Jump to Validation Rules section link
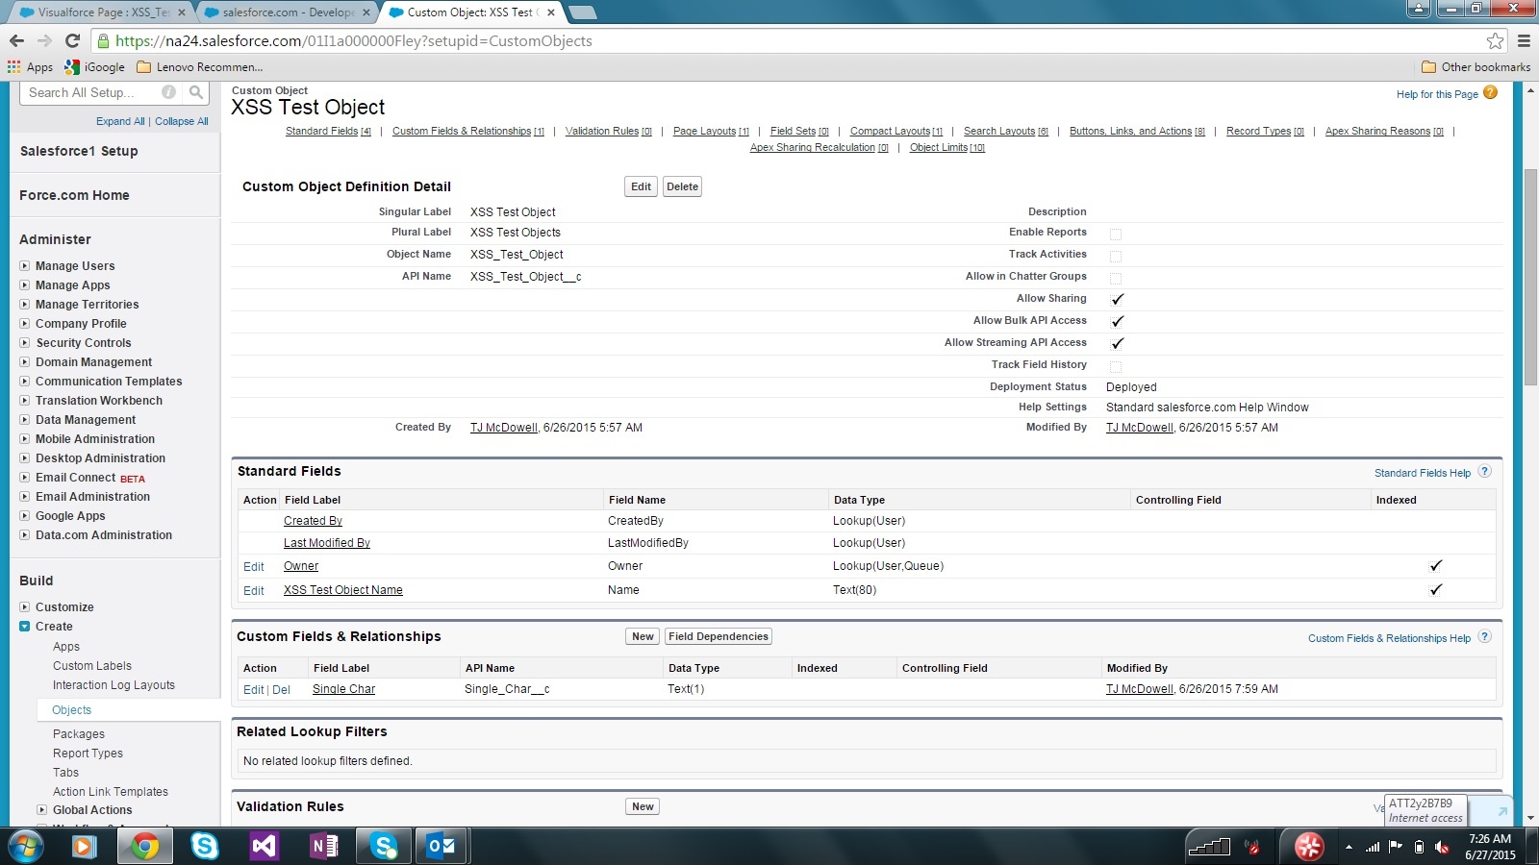The height and width of the screenshot is (865, 1539). coord(608,131)
